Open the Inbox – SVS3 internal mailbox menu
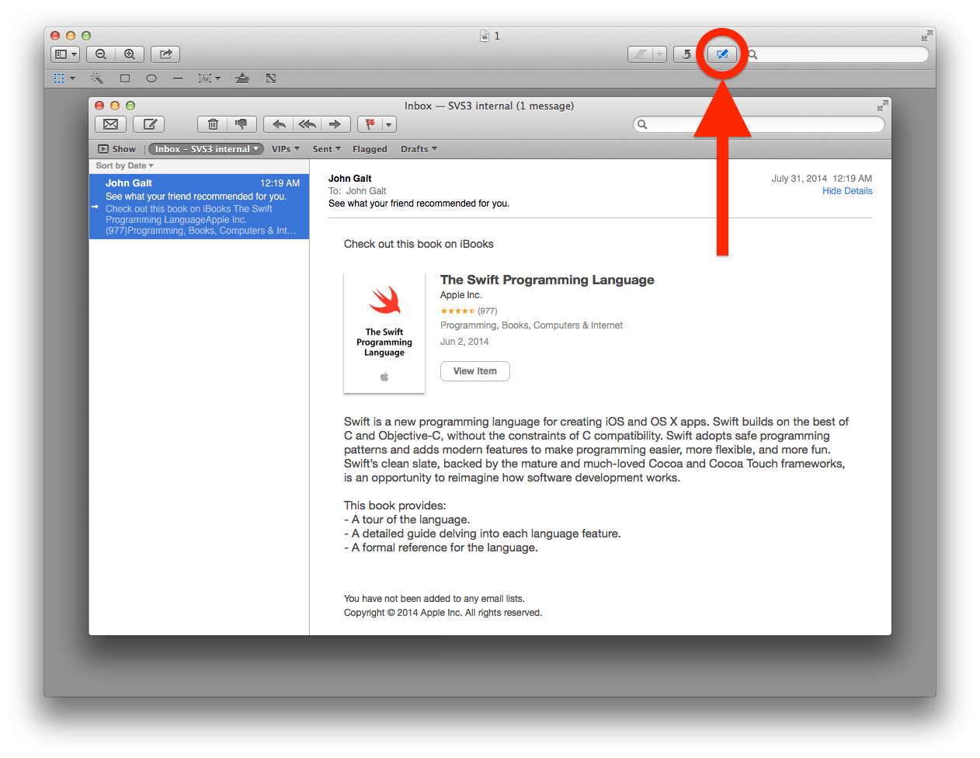Viewport: 980px width, 758px height. pyautogui.click(x=205, y=148)
